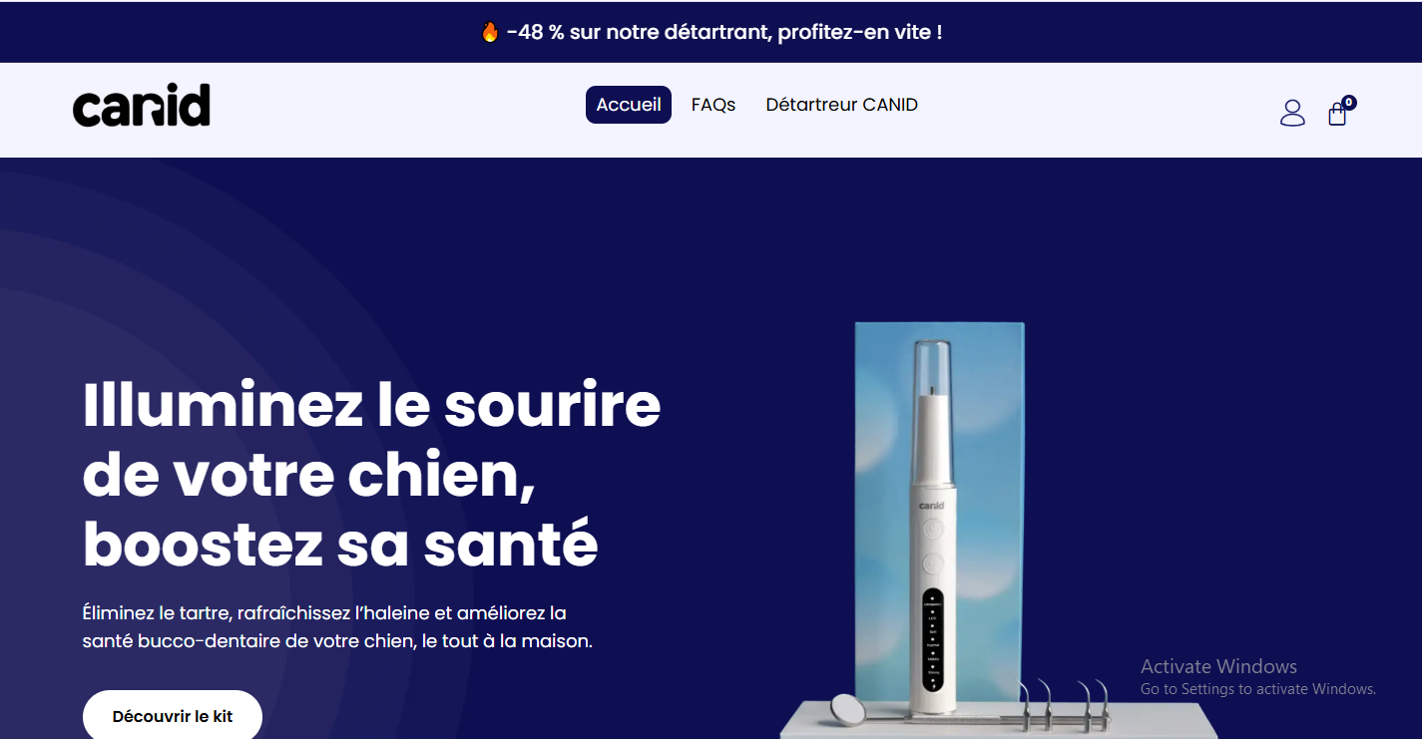Select the Accueil menu item
Viewport: 1423px width, 739px height.
(629, 105)
